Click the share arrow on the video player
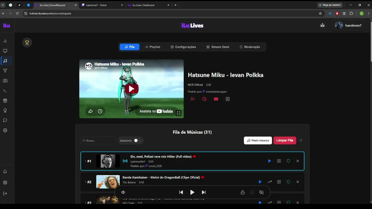 tap(90, 111)
